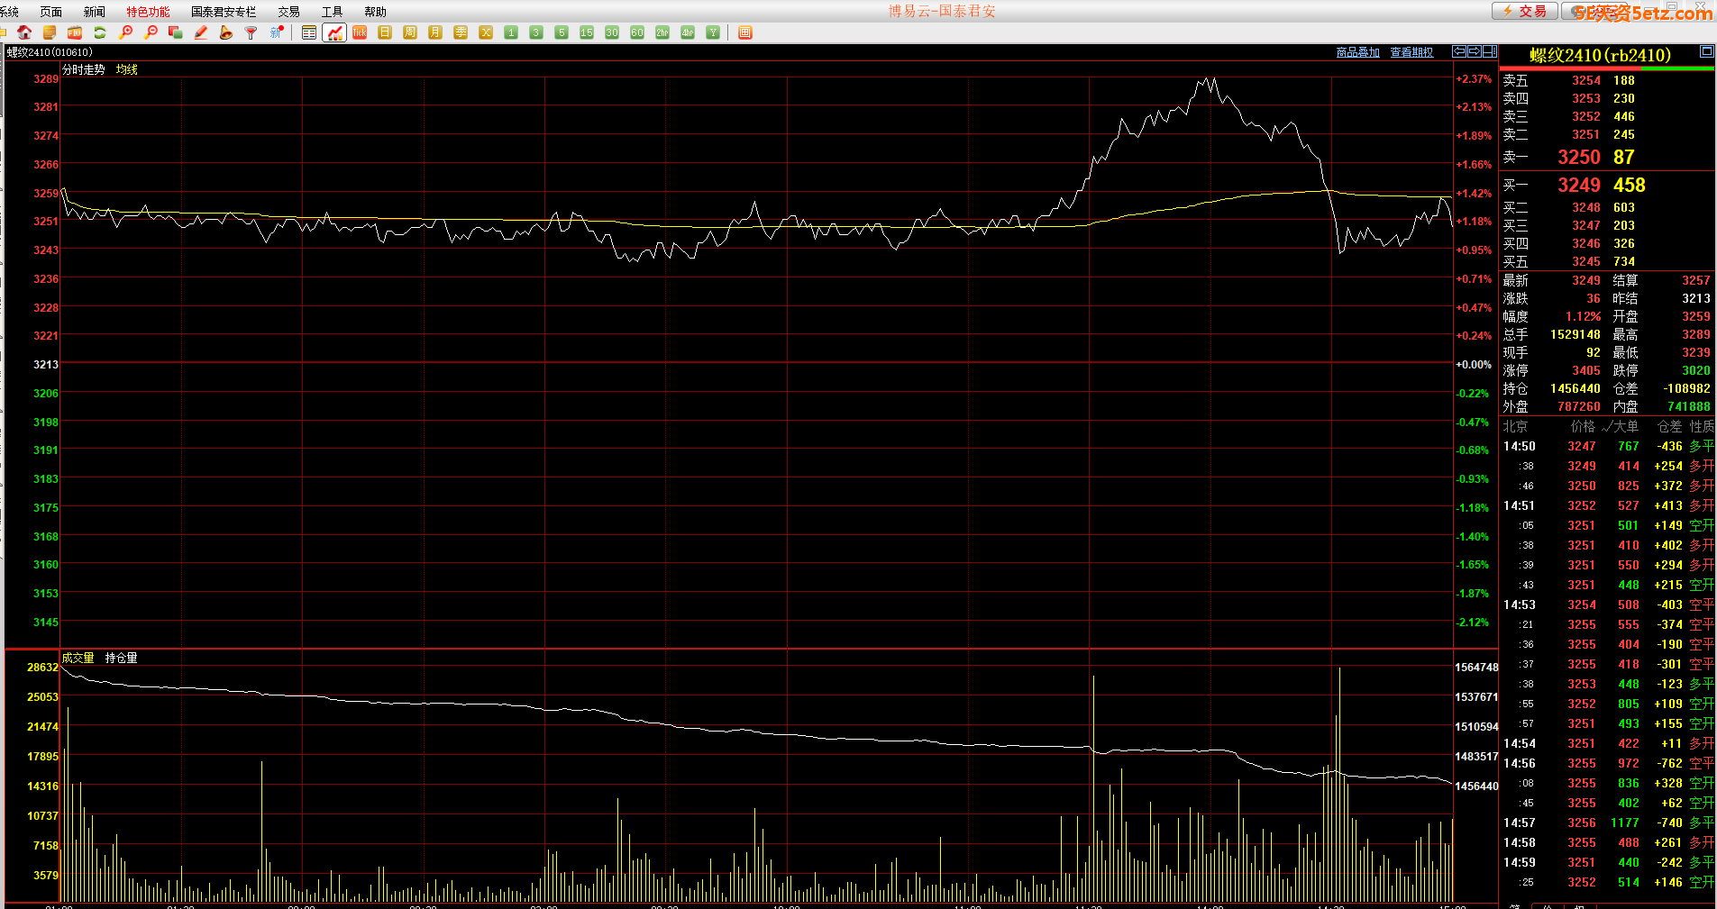
Task: Click the red Home icon in toolbar
Action: pyautogui.click(x=24, y=32)
